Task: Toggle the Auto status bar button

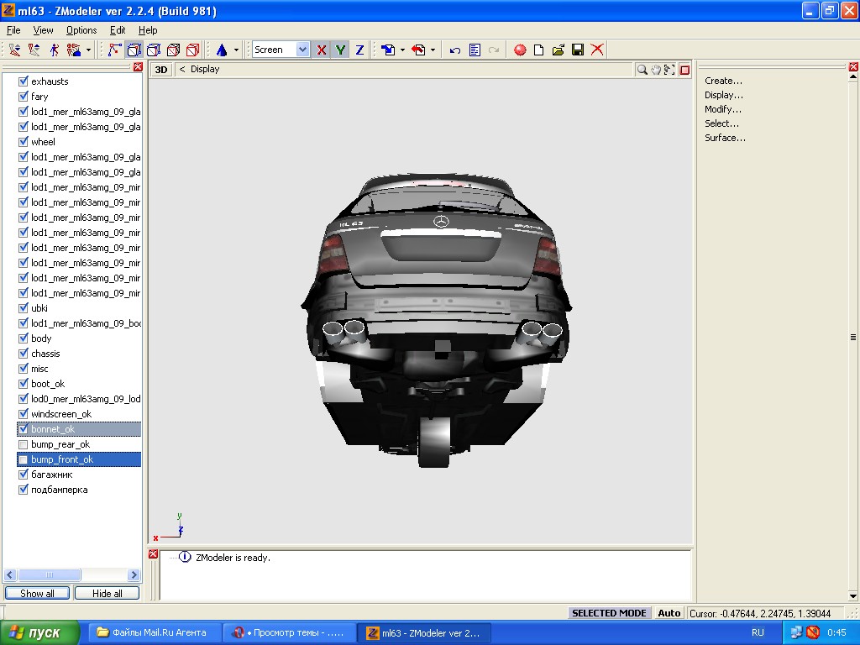Action: [x=669, y=613]
